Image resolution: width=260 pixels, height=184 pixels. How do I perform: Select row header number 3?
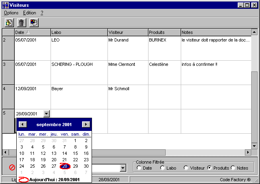click(x=8, y=73)
